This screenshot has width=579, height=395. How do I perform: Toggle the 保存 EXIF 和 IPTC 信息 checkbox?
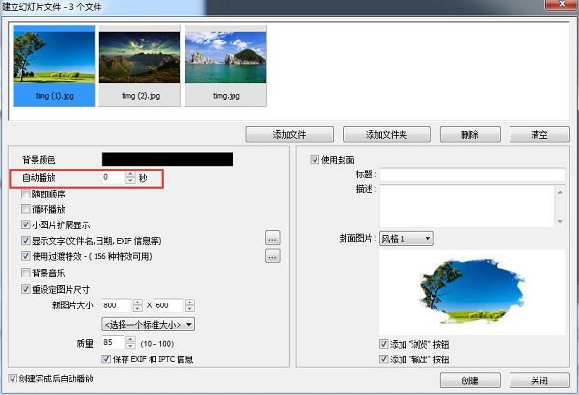pyautogui.click(x=106, y=358)
